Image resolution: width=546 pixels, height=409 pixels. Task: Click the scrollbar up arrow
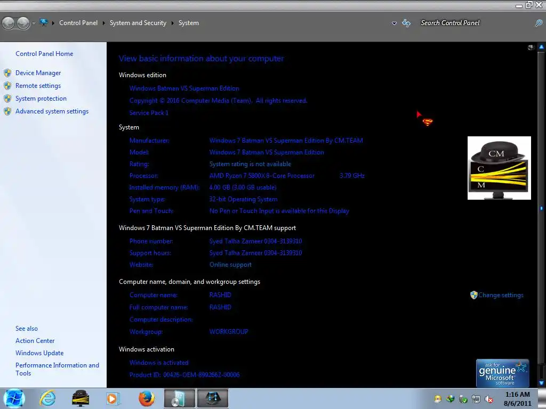point(542,47)
